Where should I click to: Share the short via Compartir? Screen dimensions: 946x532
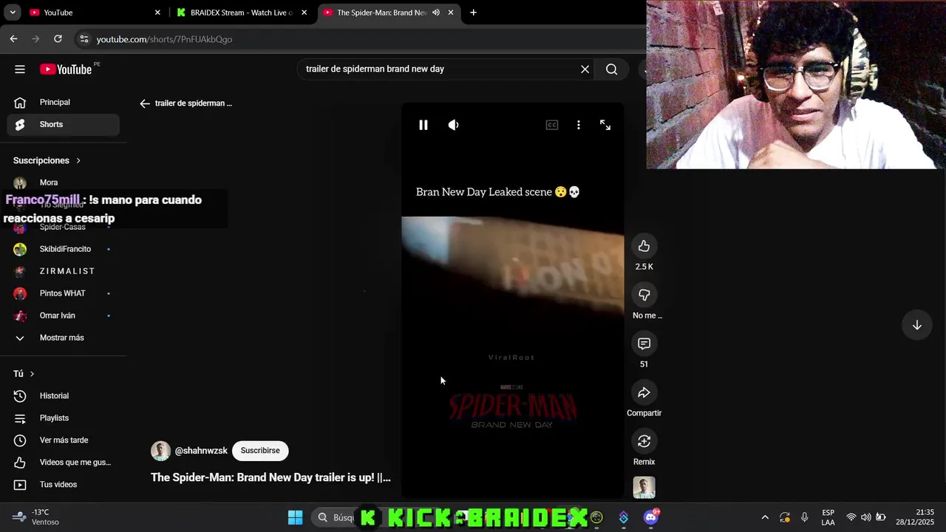(x=644, y=392)
